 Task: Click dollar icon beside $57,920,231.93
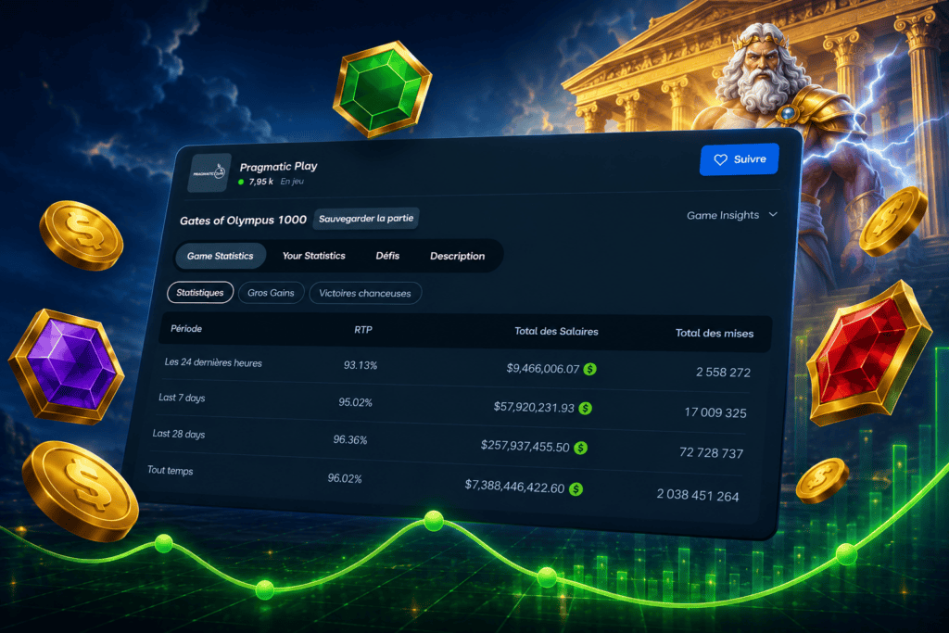click(x=586, y=408)
